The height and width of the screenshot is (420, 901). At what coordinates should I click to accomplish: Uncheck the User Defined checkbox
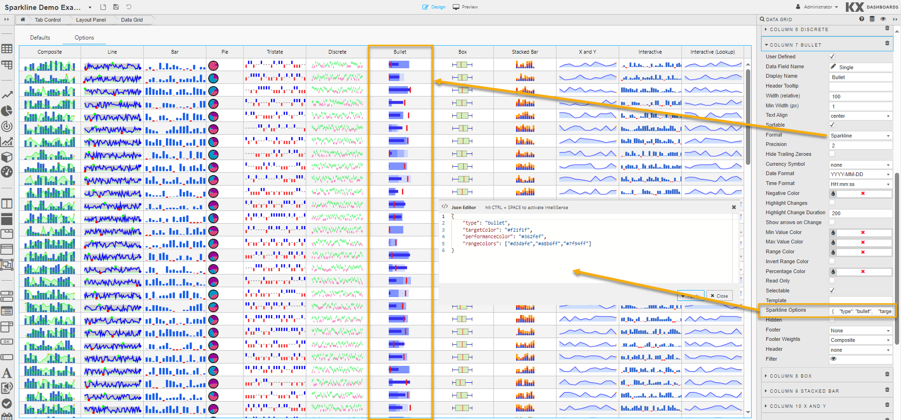pos(832,57)
